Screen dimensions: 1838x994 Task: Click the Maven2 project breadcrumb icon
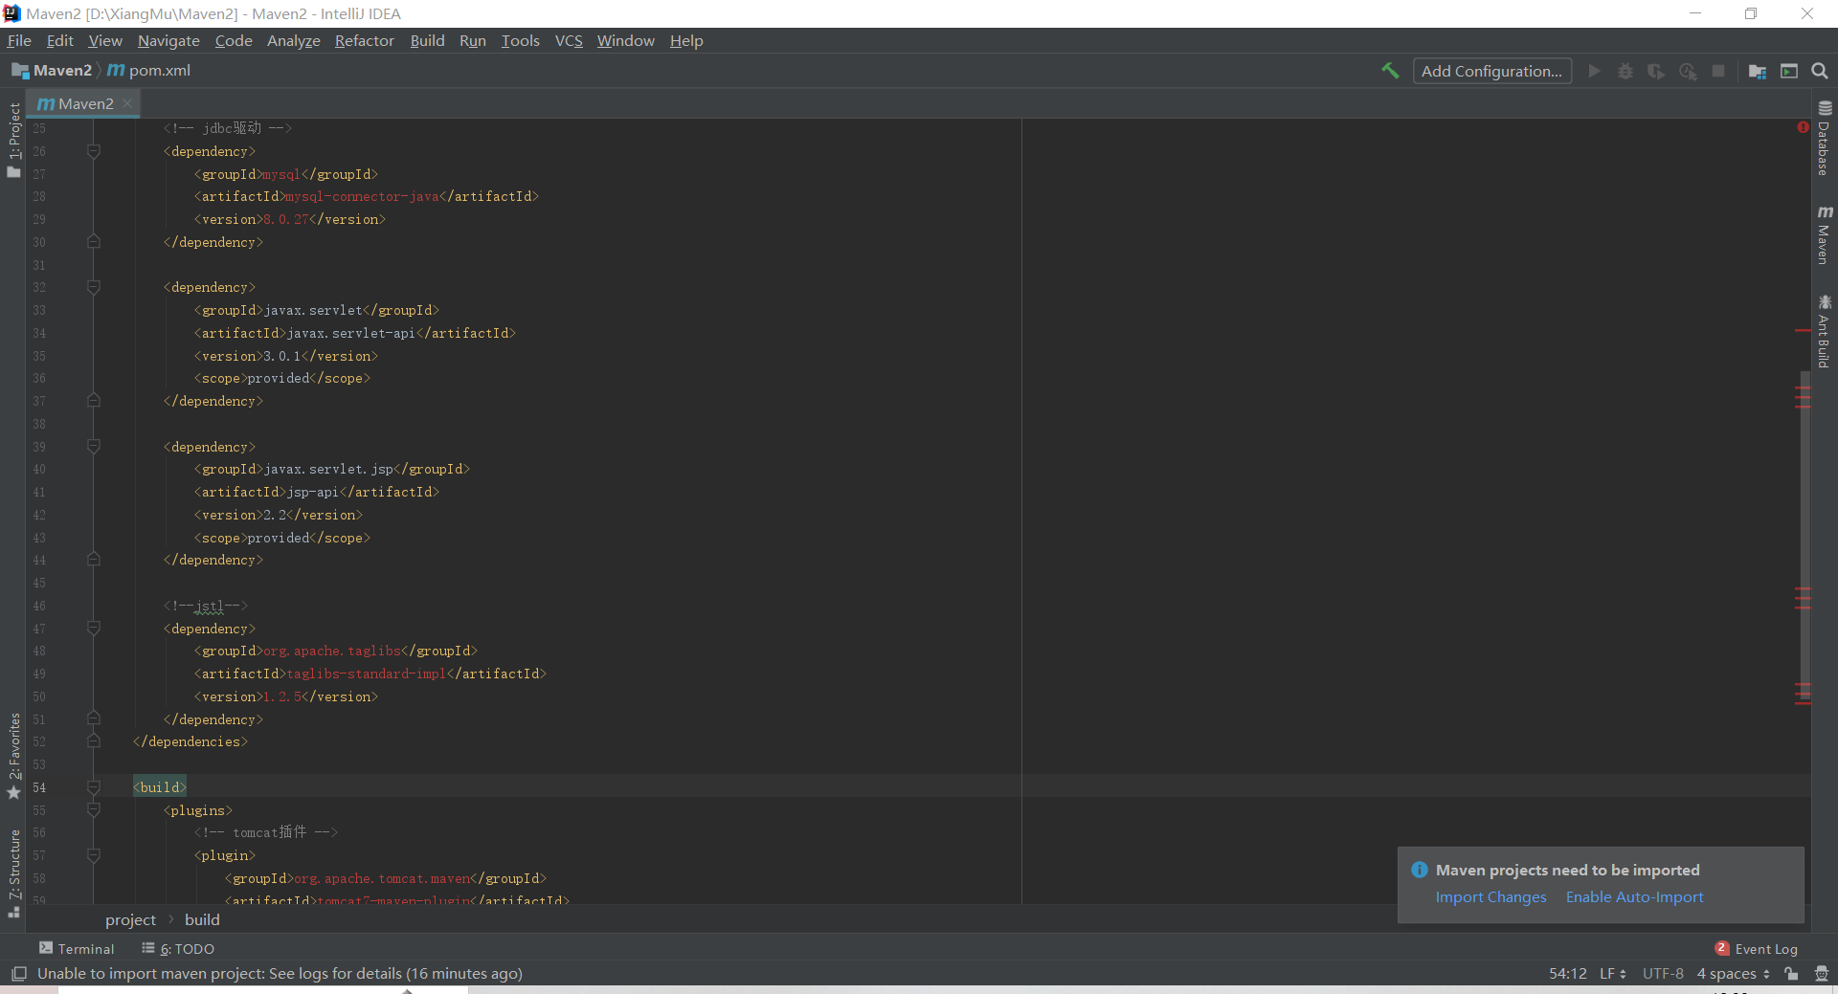(x=19, y=71)
